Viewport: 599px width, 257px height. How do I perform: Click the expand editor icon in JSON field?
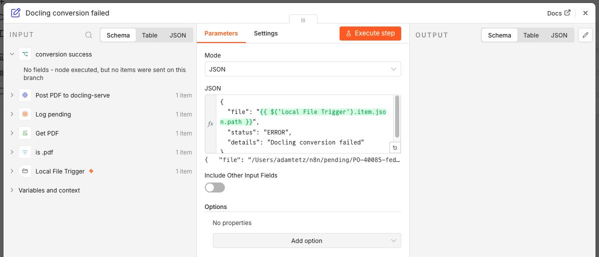(395, 147)
